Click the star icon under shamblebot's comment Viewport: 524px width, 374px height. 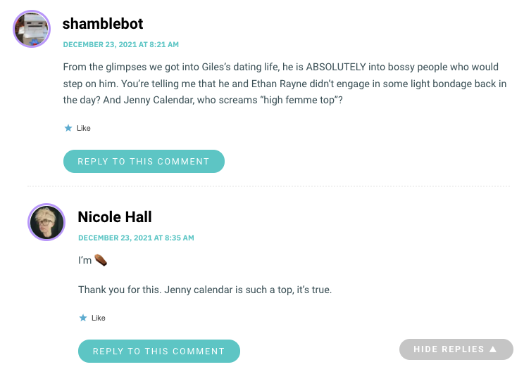(68, 128)
